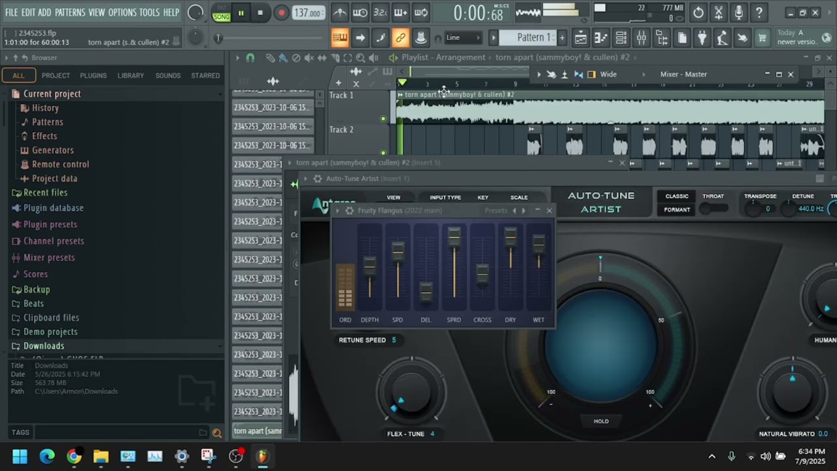This screenshot has width=837, height=471.
Task: Click the browser tag search icon
Action: (217, 432)
